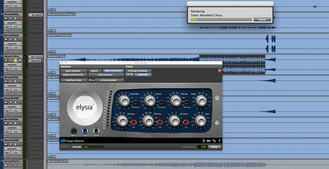This screenshot has height=169, width=329.
Task: Open the playlist selection reference menu
Action: [x=95, y=71]
